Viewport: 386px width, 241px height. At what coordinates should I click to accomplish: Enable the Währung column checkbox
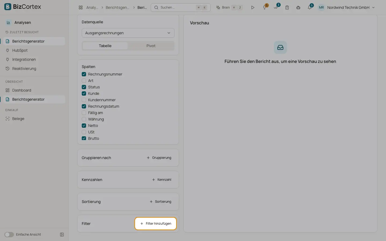pos(84,119)
